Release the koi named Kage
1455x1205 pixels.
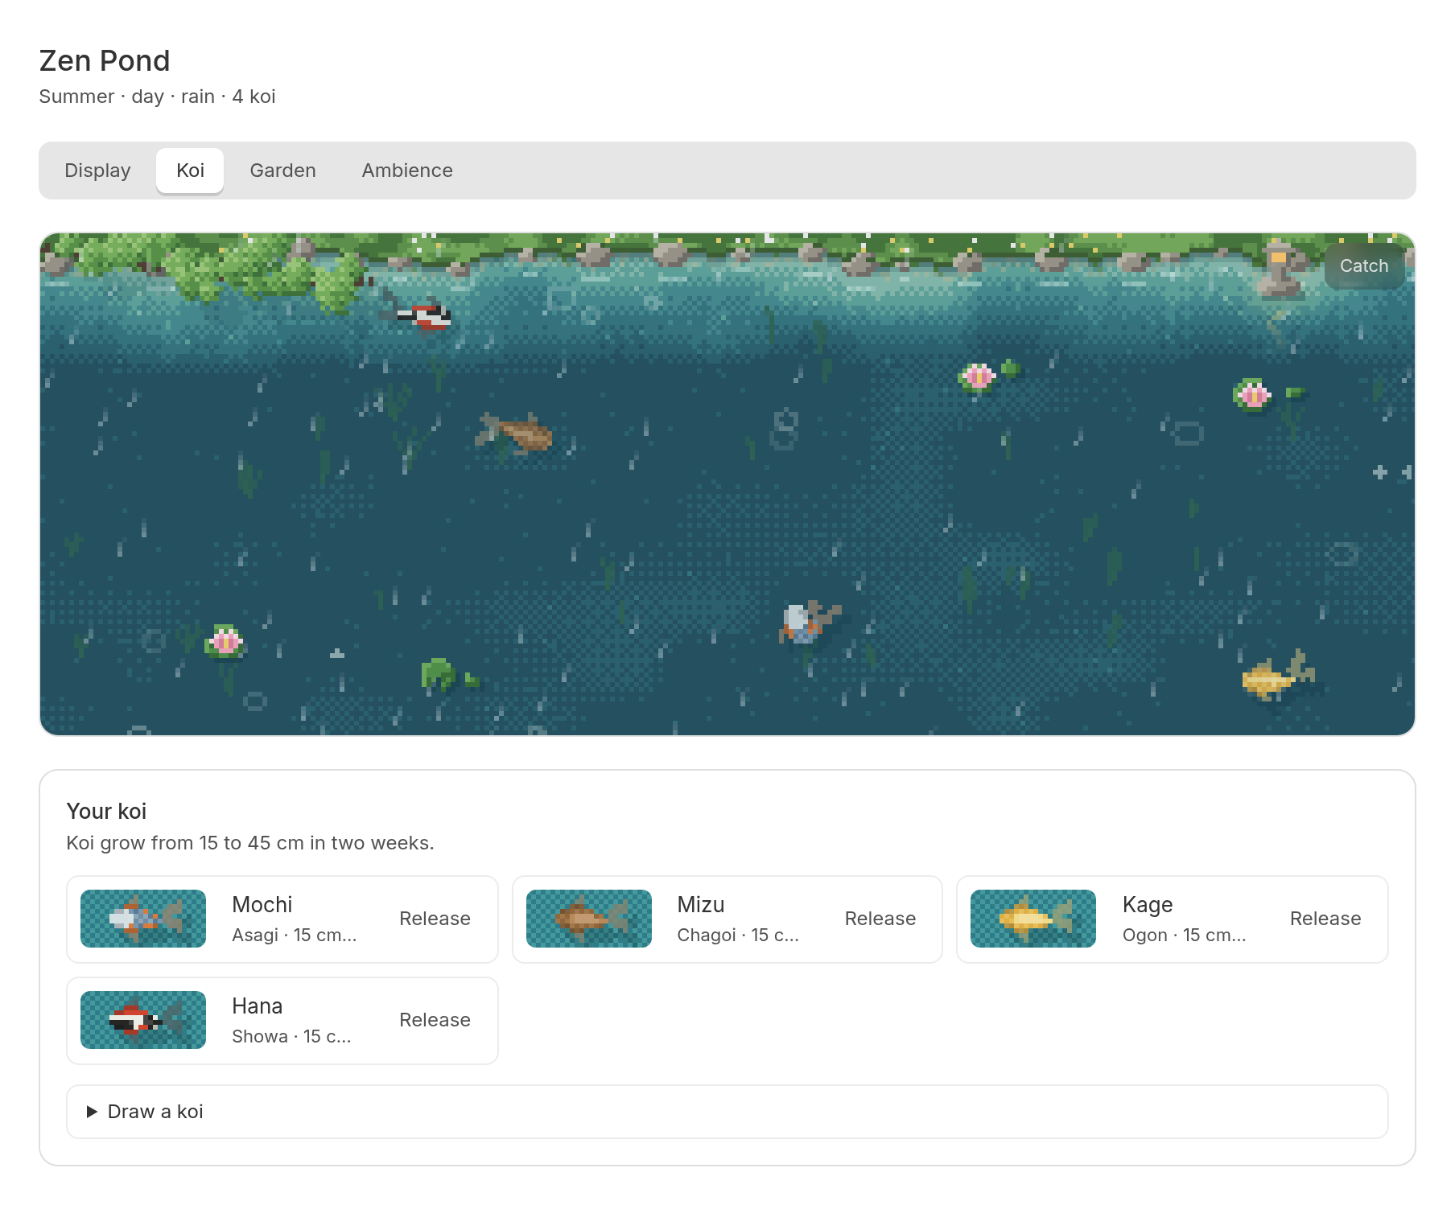pos(1325,919)
